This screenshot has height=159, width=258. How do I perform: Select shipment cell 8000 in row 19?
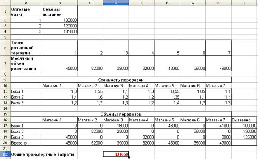click(x=218, y=137)
